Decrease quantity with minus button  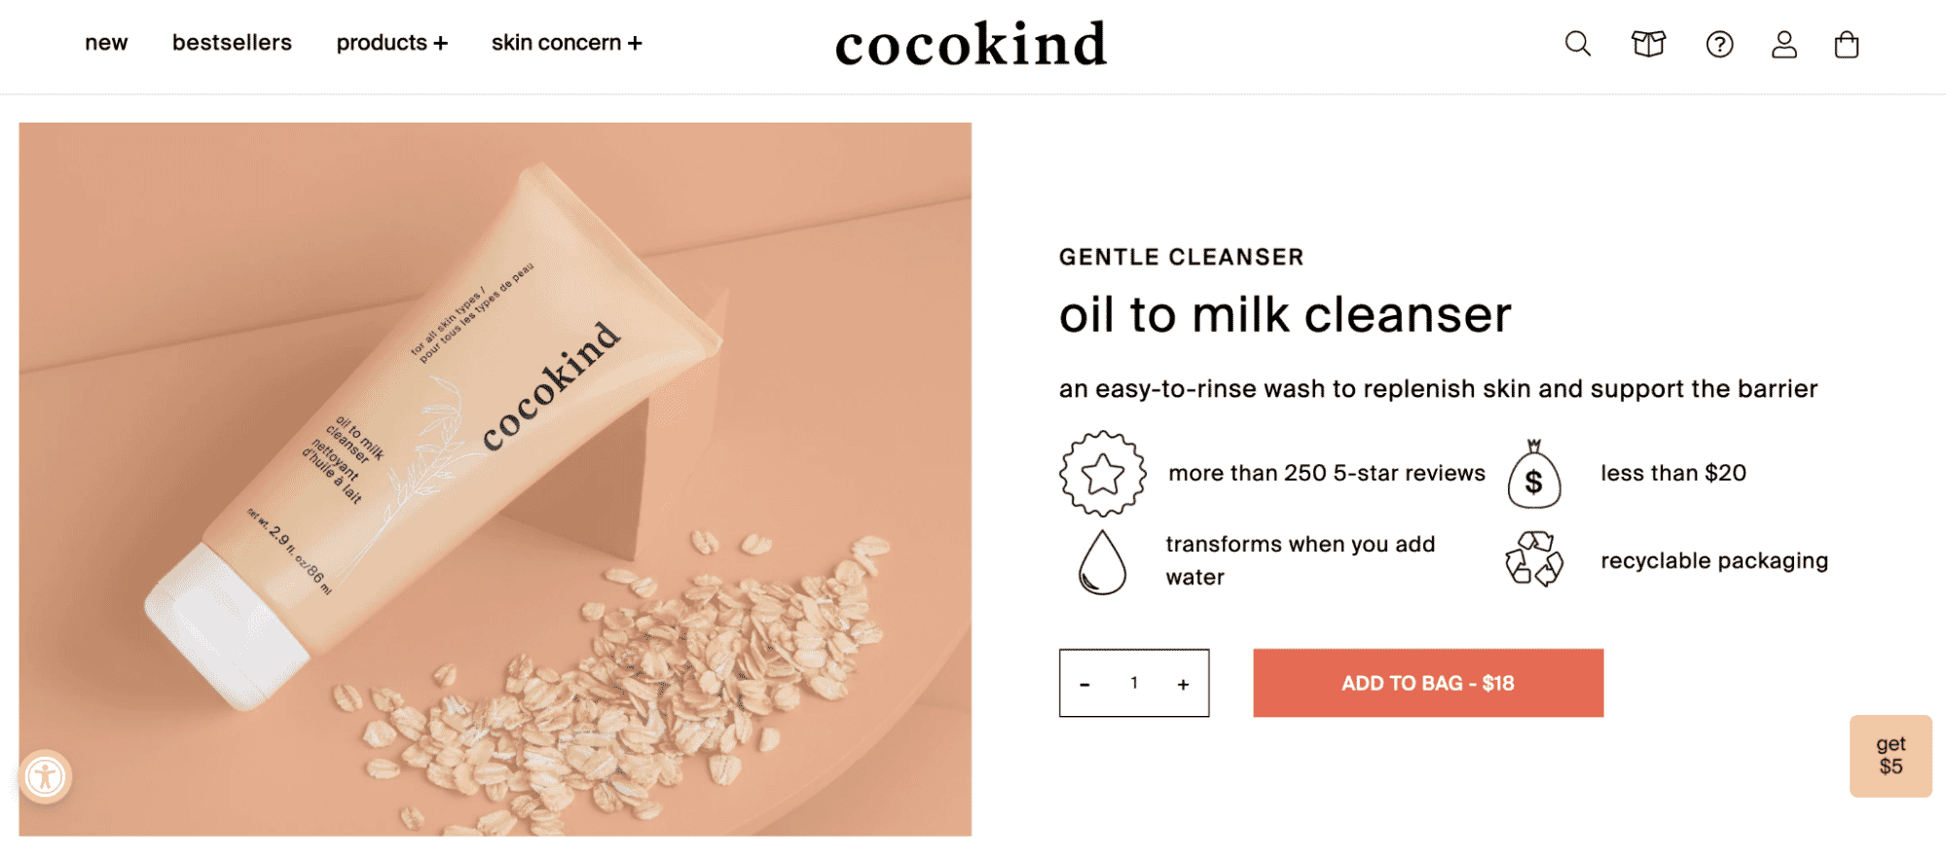pos(1084,684)
